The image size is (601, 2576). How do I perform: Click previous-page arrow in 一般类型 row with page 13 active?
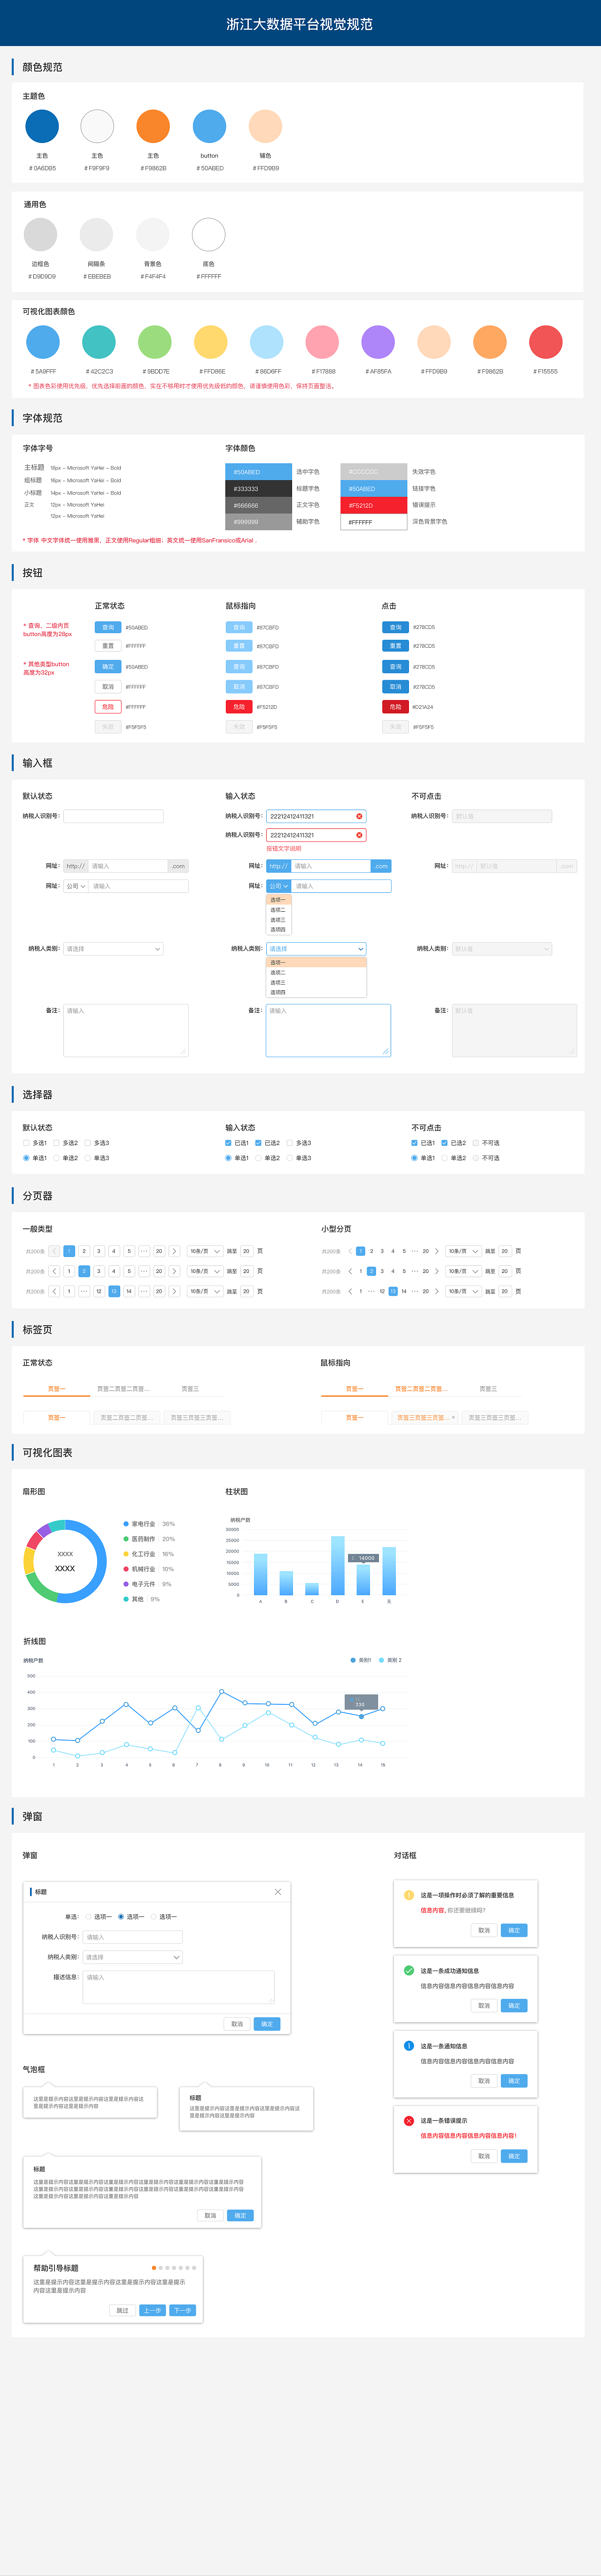(54, 1291)
